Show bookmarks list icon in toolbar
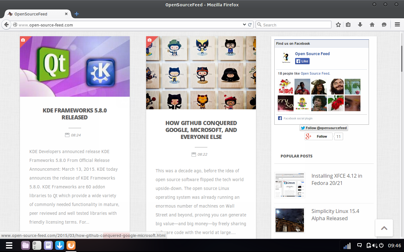Viewport: 404px width, 252px height. point(348,25)
